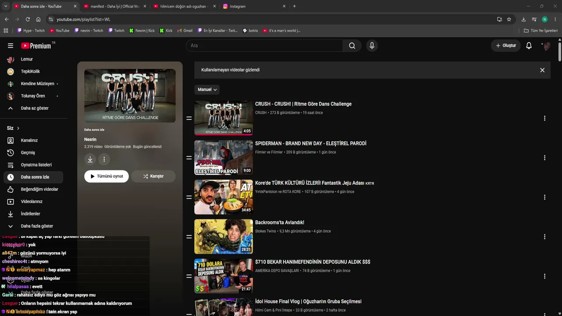
Task: Start voice search with microphone icon
Action: 372,46
